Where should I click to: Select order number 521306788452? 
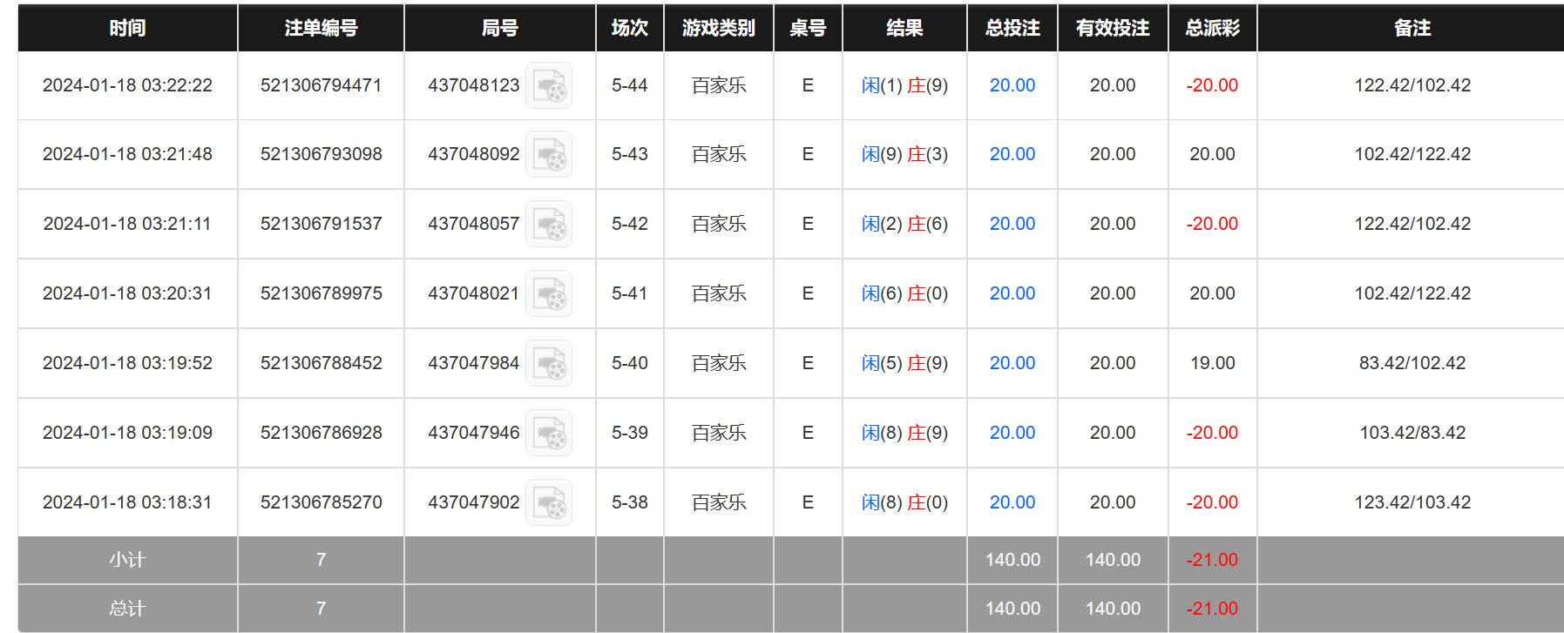pyautogui.click(x=321, y=363)
